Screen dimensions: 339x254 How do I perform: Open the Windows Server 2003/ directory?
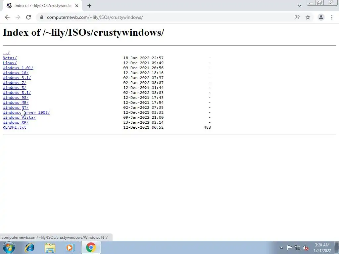coord(26,112)
